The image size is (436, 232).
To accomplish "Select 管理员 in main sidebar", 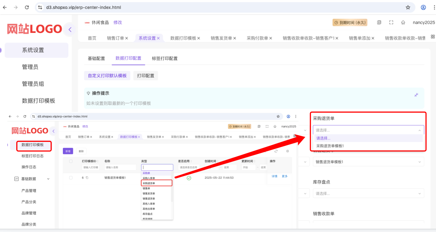I will [30, 67].
